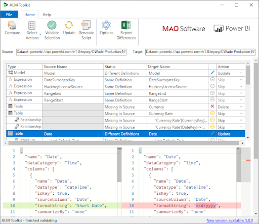Switch to the Home ribbon tab
This screenshot has height=224, width=259.
coord(30,15)
